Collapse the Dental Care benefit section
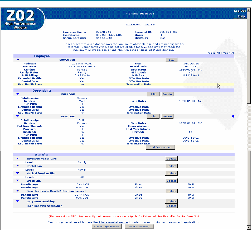 click(18, 166)
